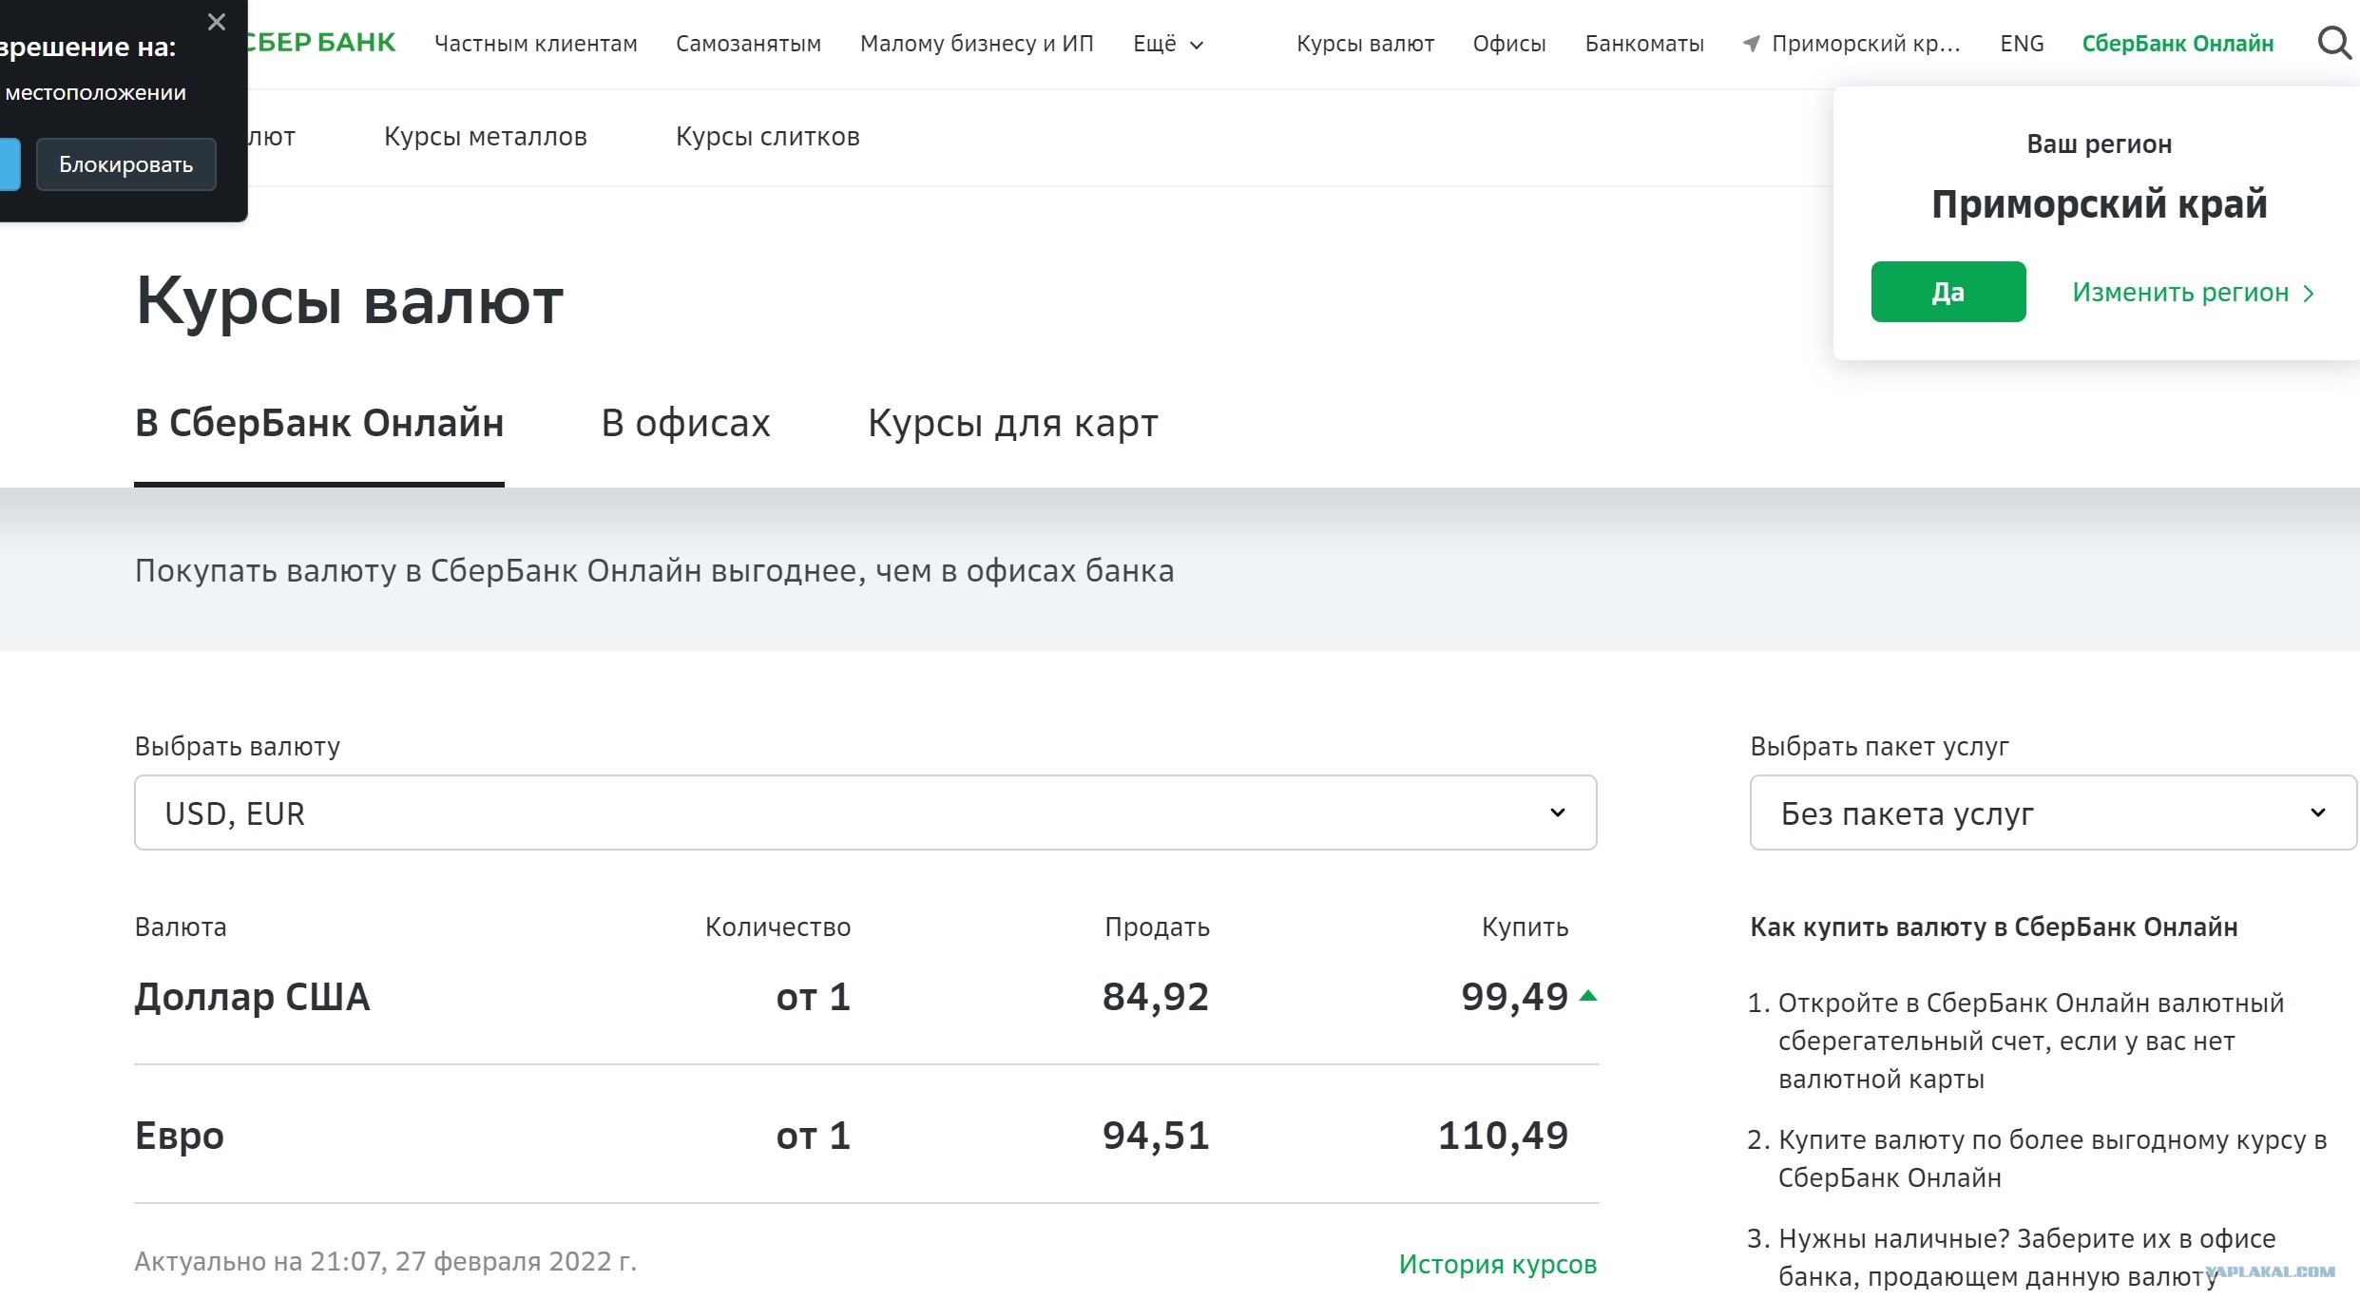Image resolution: width=2360 pixels, height=1300 pixels.
Task: Click the Покупать валюту в СберБанк Онлайн выгоднее banner text
Action: pos(655,571)
